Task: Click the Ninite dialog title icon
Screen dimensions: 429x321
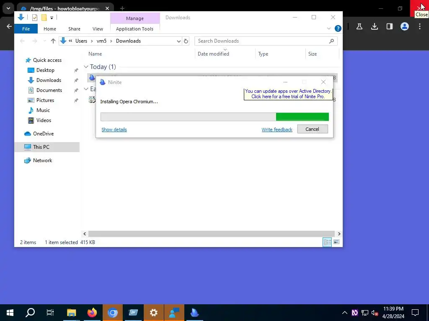Action: click(x=103, y=82)
